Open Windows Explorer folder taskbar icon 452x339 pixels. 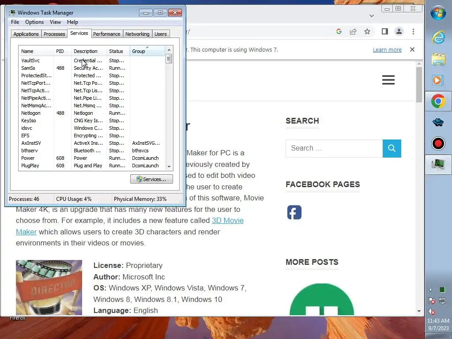438,59
